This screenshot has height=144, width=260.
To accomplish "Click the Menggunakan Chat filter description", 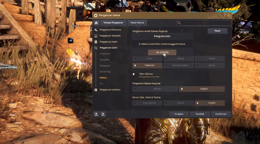I will tap(149, 77).
